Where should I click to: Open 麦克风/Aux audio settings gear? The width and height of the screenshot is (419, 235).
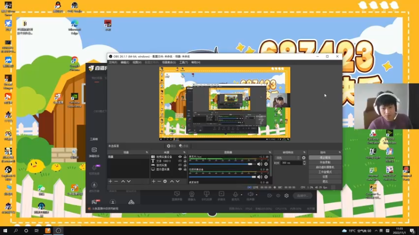(266, 164)
